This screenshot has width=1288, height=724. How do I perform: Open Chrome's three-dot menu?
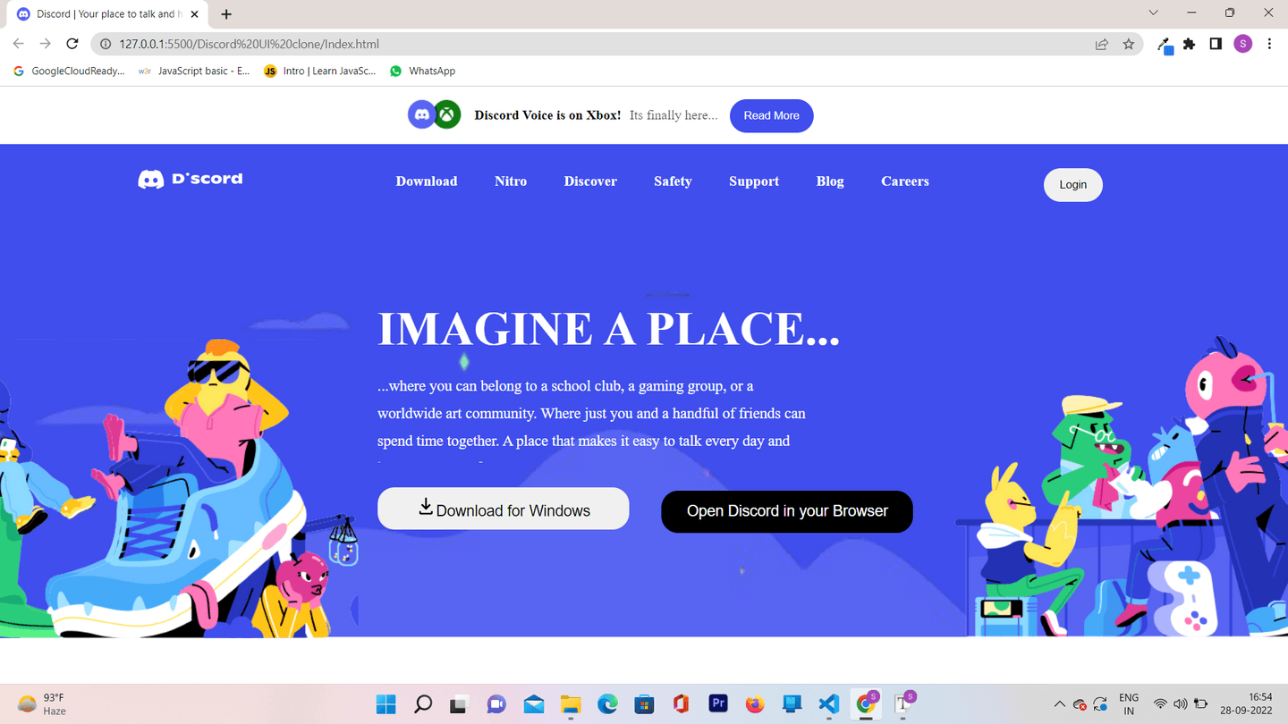1269,44
